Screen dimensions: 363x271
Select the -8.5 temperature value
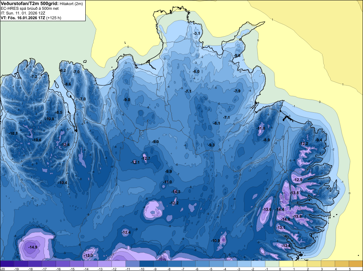59,113
